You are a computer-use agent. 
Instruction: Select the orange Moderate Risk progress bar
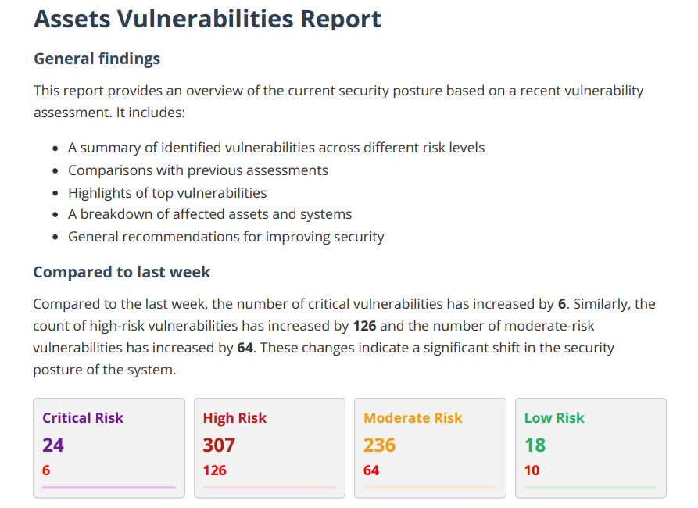431,488
